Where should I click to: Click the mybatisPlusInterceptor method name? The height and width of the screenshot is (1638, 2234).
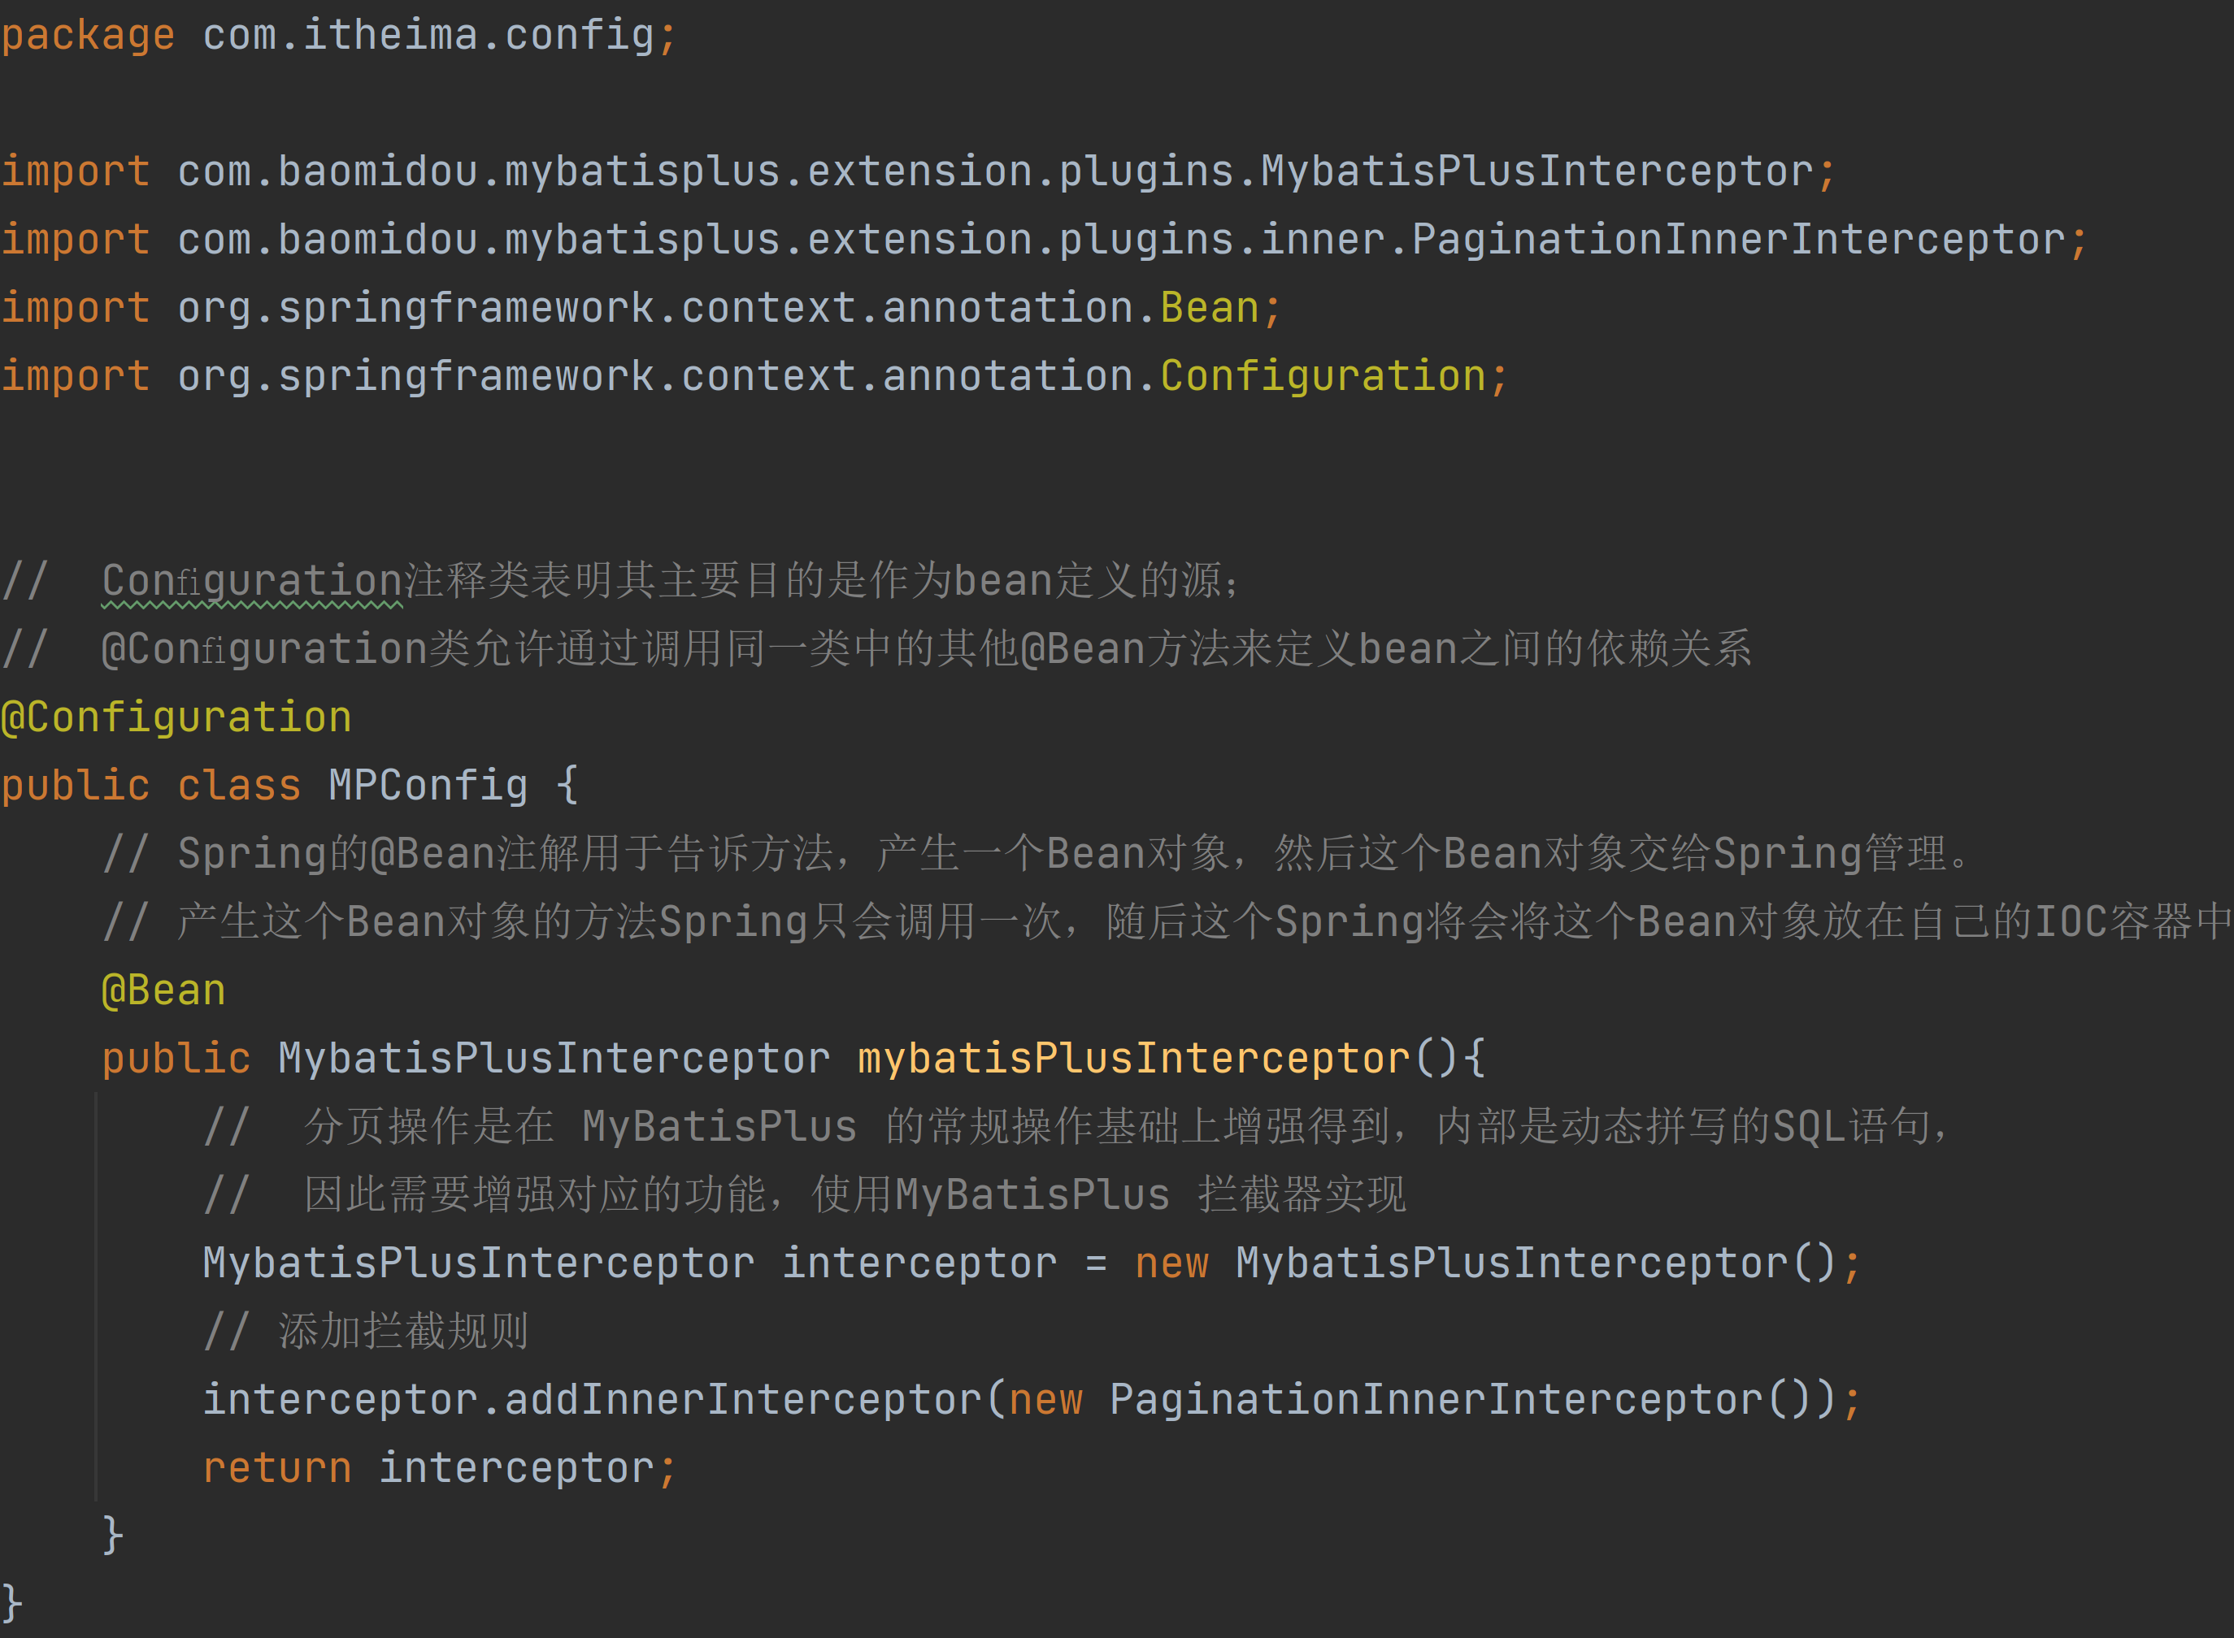pyautogui.click(x=1133, y=1059)
